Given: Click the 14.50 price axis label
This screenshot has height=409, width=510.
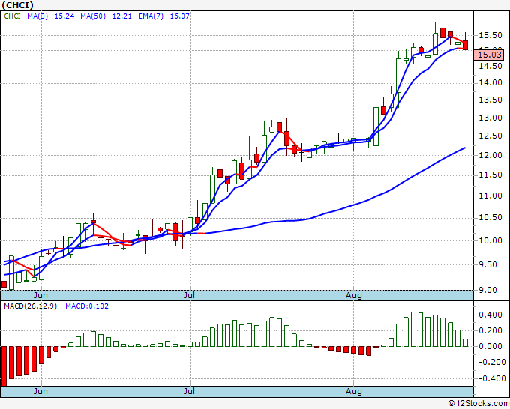Looking at the screenshot, I should click(x=490, y=66).
